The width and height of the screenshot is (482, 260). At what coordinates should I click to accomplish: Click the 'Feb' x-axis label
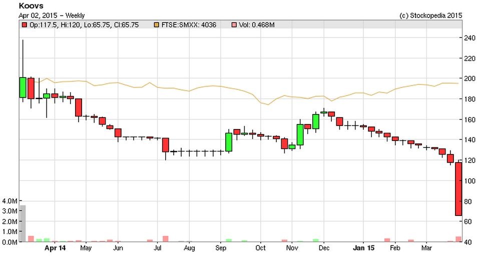395,248
